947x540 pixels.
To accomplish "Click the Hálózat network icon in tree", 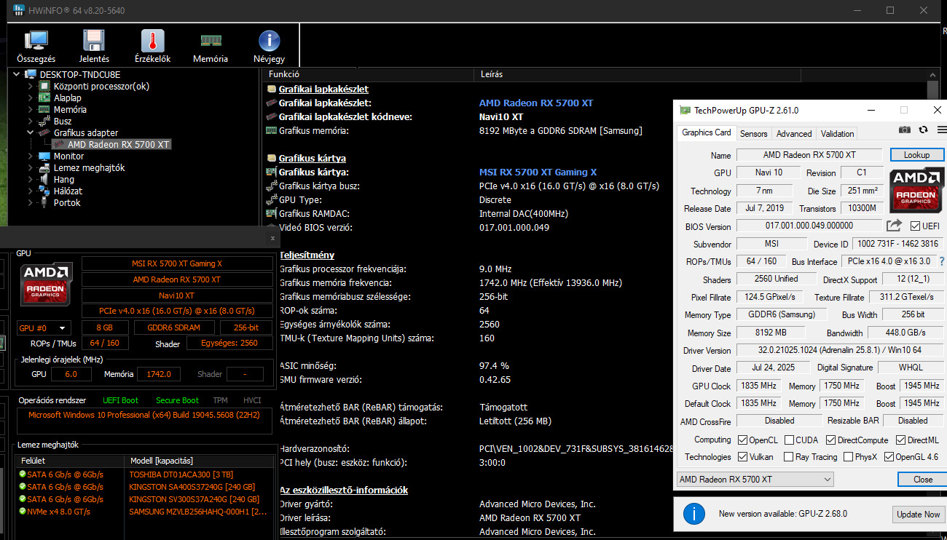I will pos(45,191).
